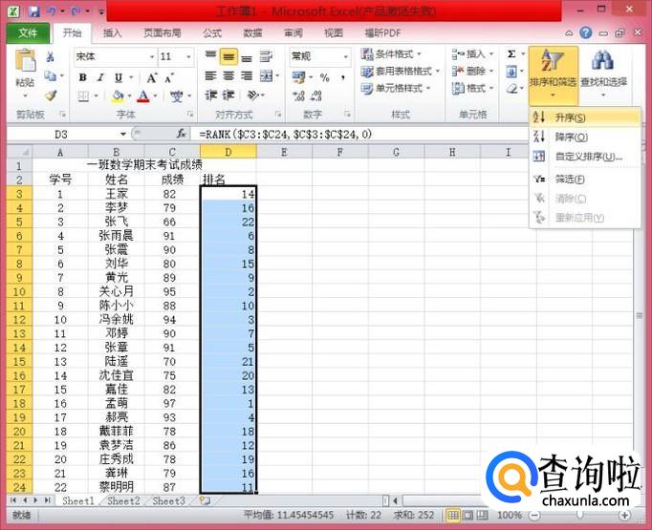The width and height of the screenshot is (652, 530).
Task: Align text right
Action: (247, 76)
